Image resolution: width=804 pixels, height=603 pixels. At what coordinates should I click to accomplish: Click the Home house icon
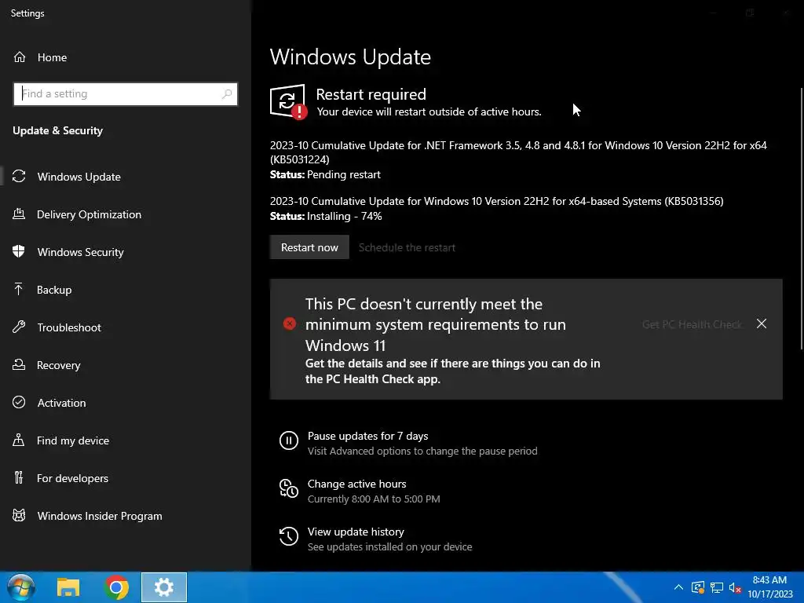click(20, 57)
